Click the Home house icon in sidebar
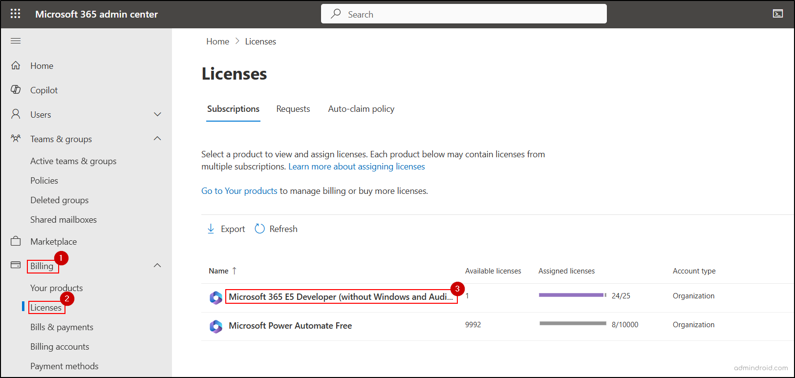This screenshot has height=378, width=795. (x=16, y=65)
